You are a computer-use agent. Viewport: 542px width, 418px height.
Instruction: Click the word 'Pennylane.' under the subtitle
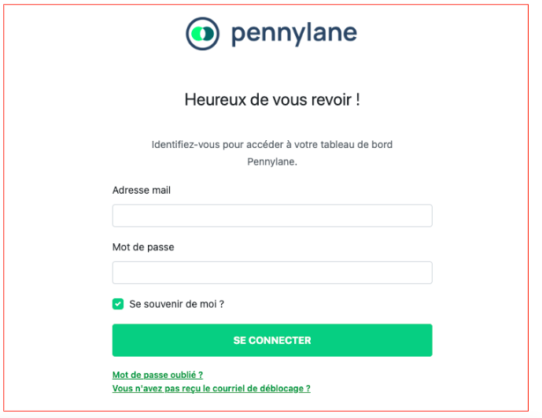pos(272,161)
